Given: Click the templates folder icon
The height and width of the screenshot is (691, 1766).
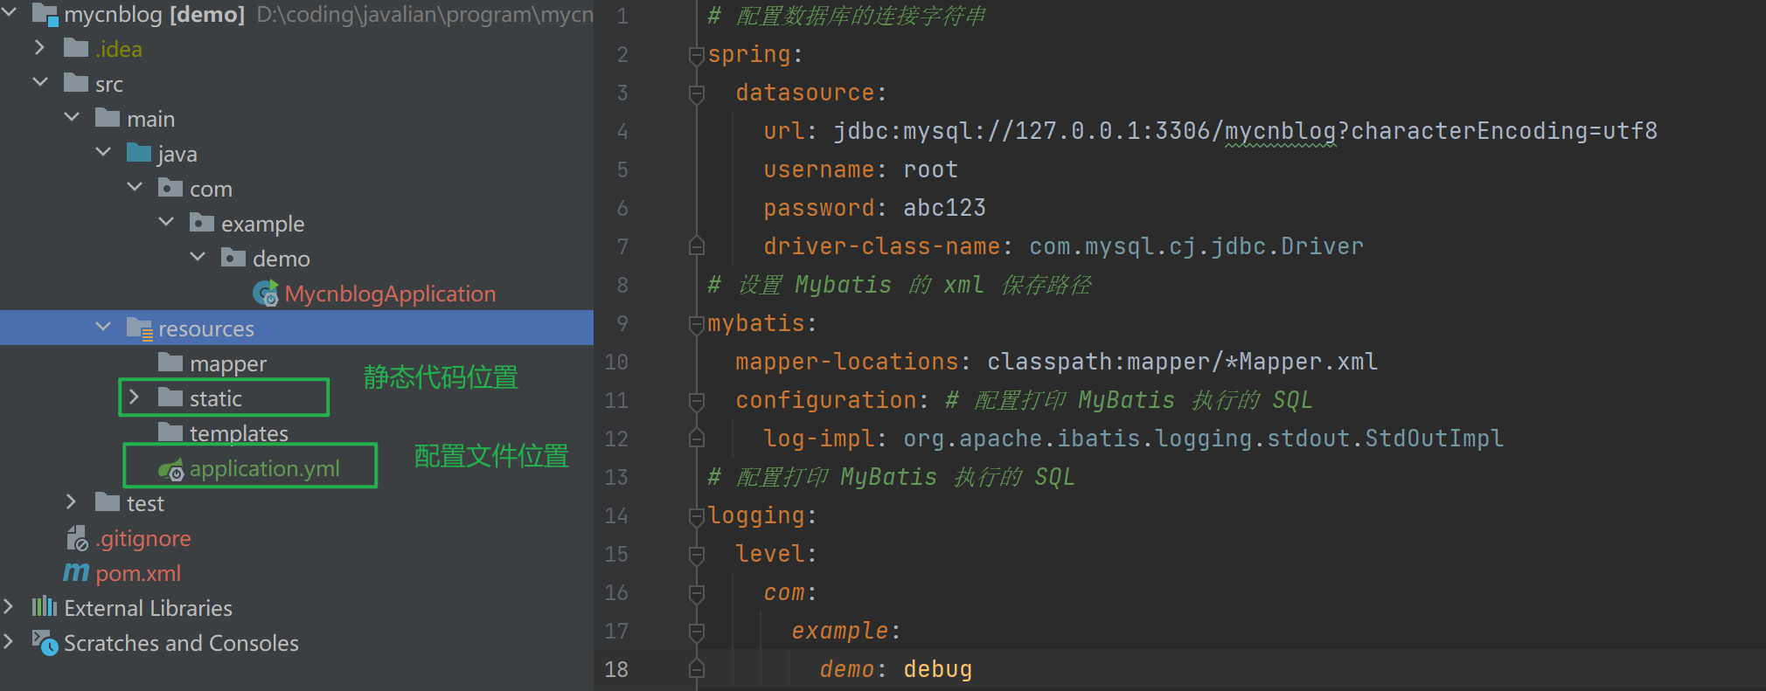Looking at the screenshot, I should [170, 432].
